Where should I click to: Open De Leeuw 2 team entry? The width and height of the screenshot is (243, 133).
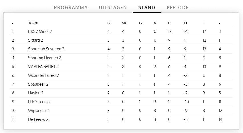pyautogui.click(x=38, y=119)
